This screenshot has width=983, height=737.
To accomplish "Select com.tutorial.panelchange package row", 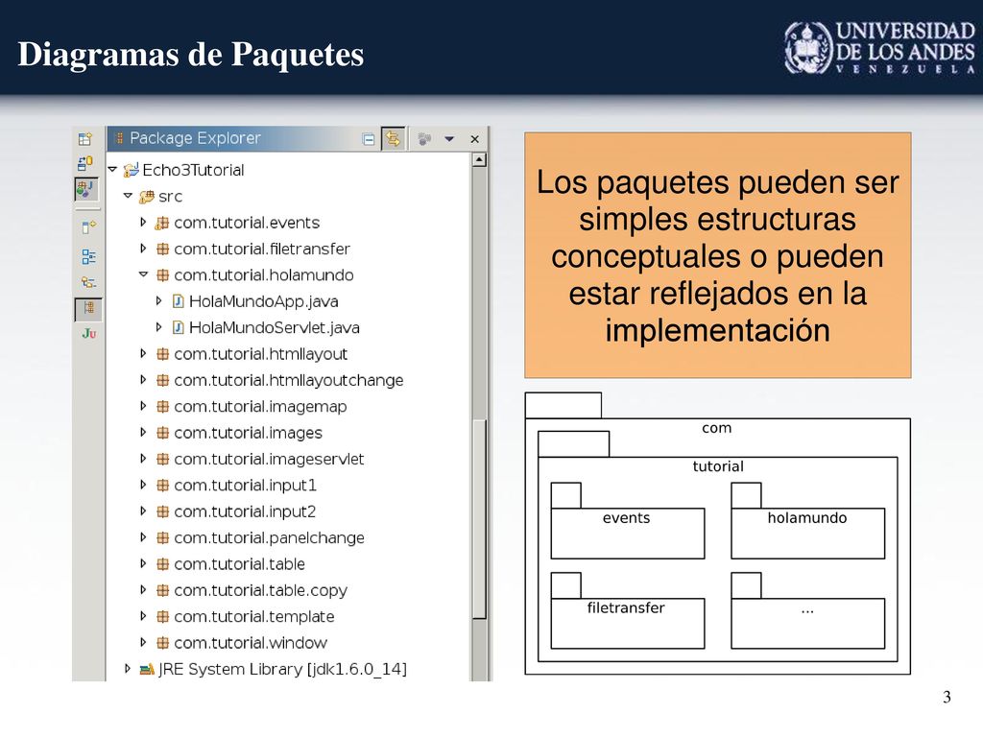I will [269, 537].
